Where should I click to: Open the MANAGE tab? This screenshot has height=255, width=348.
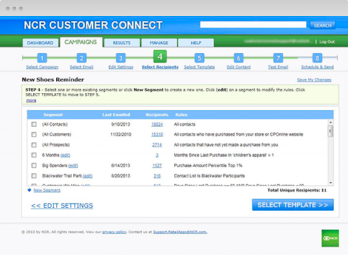(159, 43)
